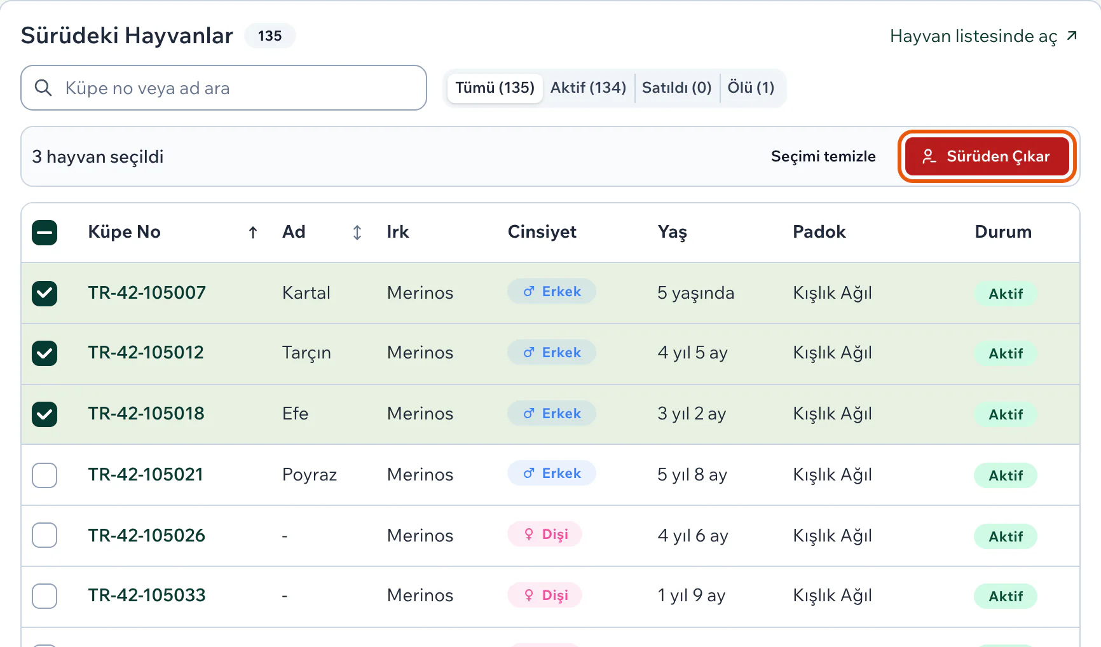Image resolution: width=1101 pixels, height=647 pixels.
Task: Click the name Tarçın
Action: (306, 353)
